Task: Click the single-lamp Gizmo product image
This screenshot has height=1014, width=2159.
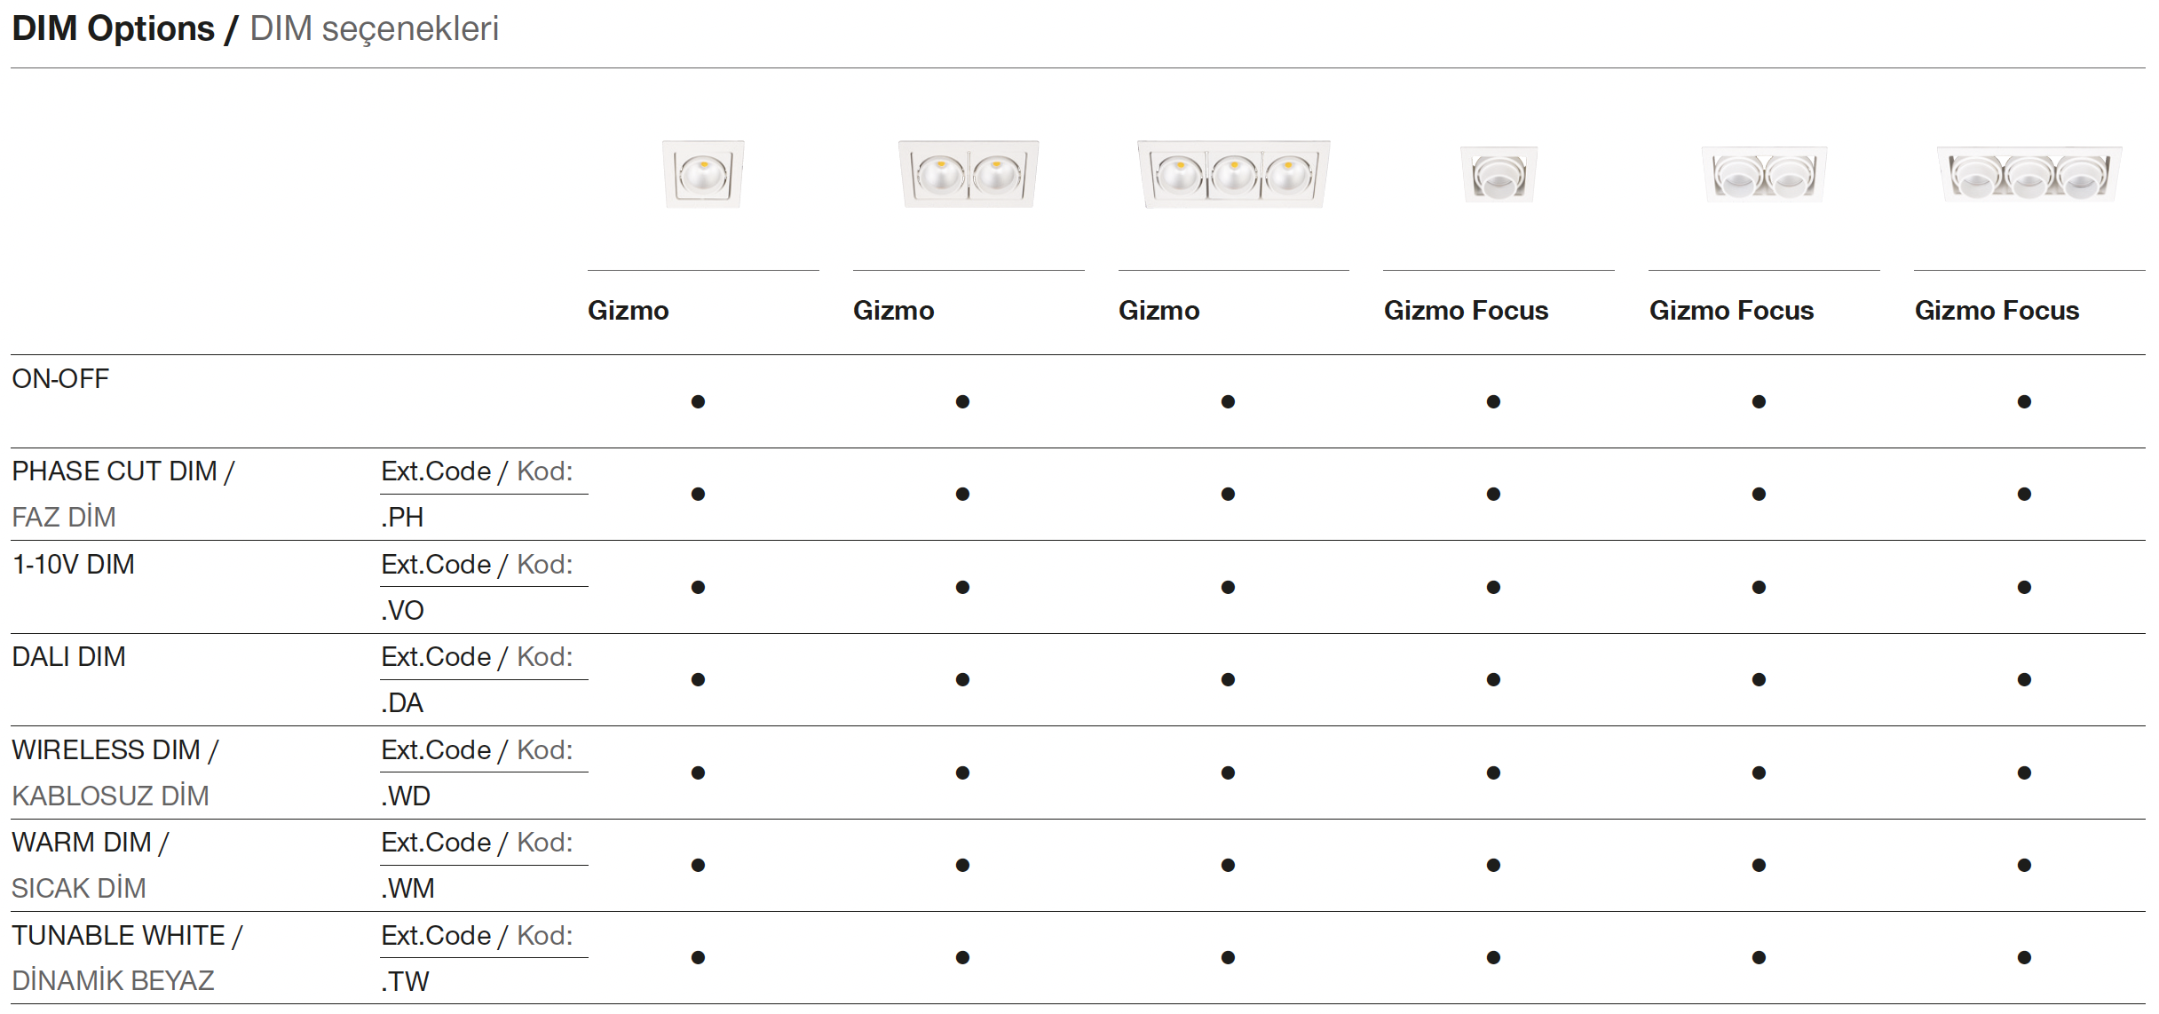Action: (703, 174)
